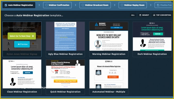Click Clean Webinar Registration label
Image resolution: width=174 pixels, height=99 pixels.
(x=22, y=92)
